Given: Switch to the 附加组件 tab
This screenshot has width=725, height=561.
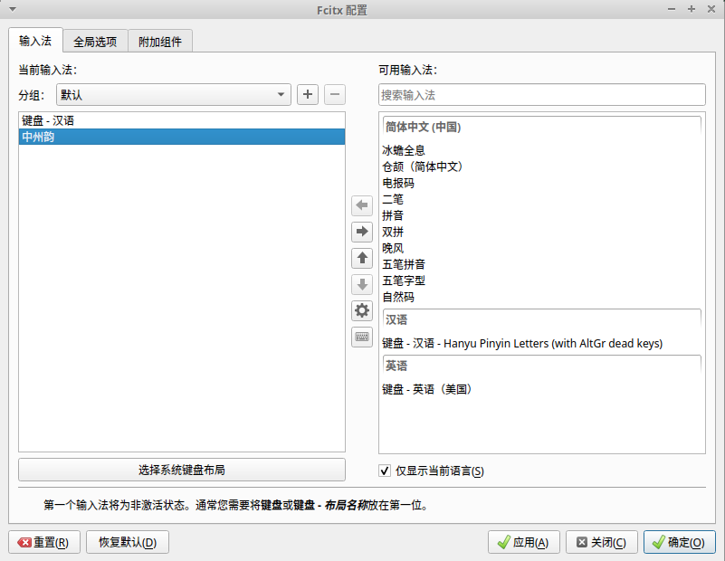Looking at the screenshot, I should click(x=160, y=42).
